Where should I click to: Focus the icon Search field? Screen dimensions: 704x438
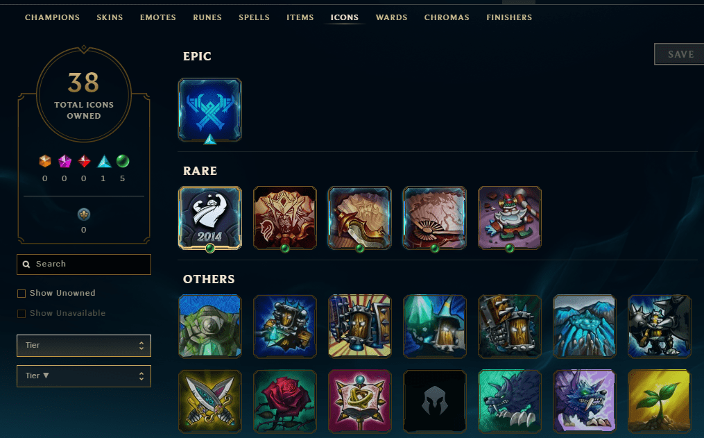click(84, 264)
